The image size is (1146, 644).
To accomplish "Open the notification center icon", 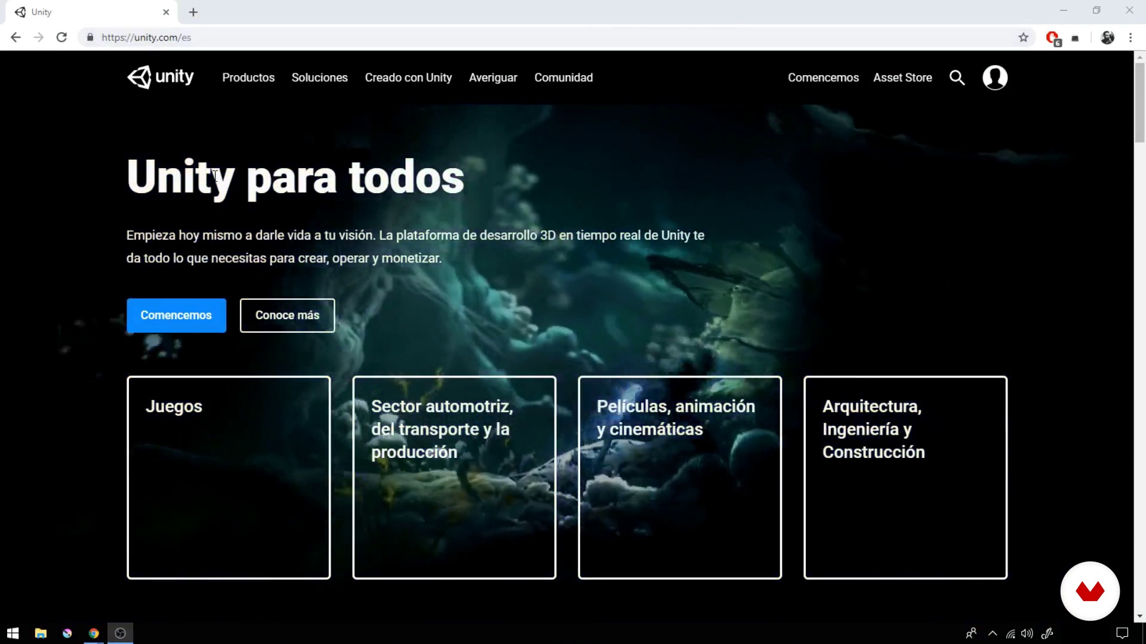I will [1122, 633].
